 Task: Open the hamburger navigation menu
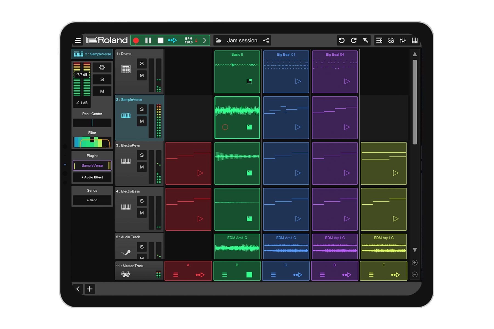[78, 40]
